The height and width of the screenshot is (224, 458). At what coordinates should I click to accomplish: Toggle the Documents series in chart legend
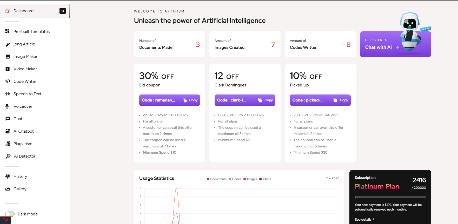(217, 179)
